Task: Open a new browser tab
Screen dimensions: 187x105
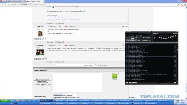Action: pyautogui.click(x=46, y=1)
